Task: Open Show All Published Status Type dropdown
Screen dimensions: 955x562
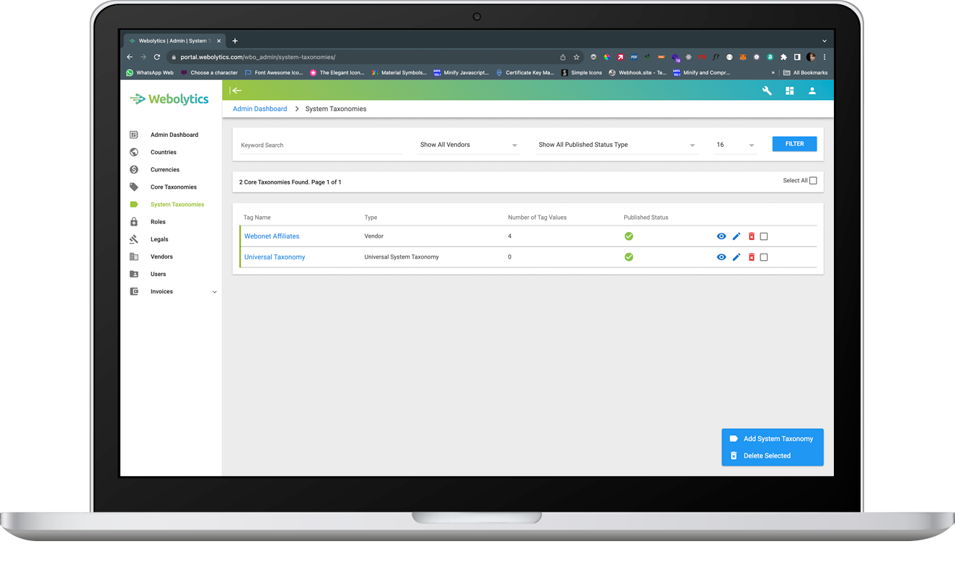Action: tap(617, 145)
